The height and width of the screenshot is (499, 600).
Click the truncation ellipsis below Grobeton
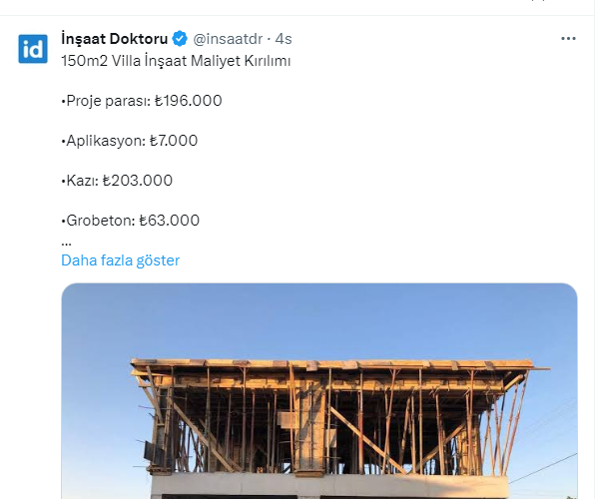point(66,241)
